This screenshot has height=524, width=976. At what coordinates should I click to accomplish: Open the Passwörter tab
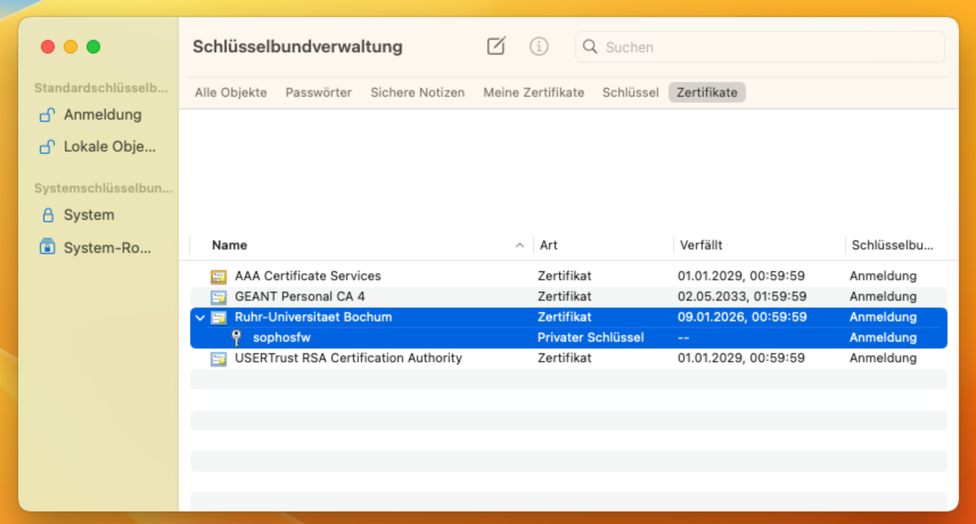tap(318, 92)
